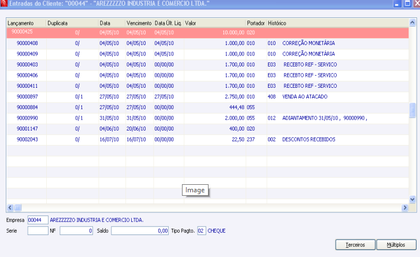420x257 pixels.
Task: Click the Valor column header
Action: 215,23
